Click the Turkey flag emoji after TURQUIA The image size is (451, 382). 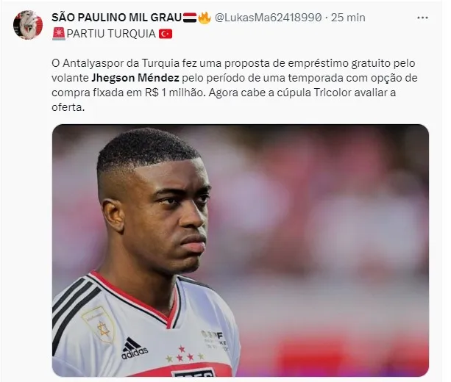tap(166, 35)
